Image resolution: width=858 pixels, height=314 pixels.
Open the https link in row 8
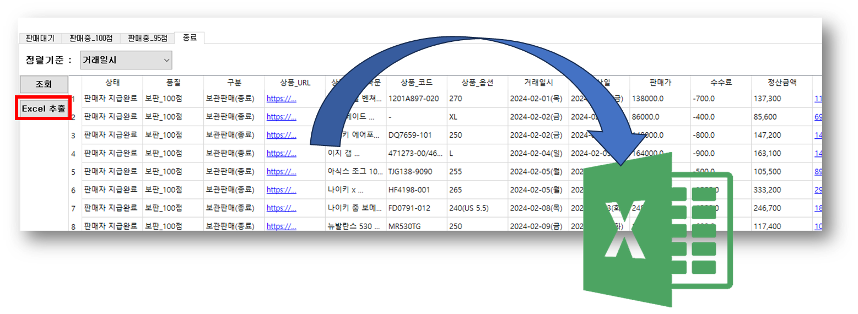click(282, 226)
